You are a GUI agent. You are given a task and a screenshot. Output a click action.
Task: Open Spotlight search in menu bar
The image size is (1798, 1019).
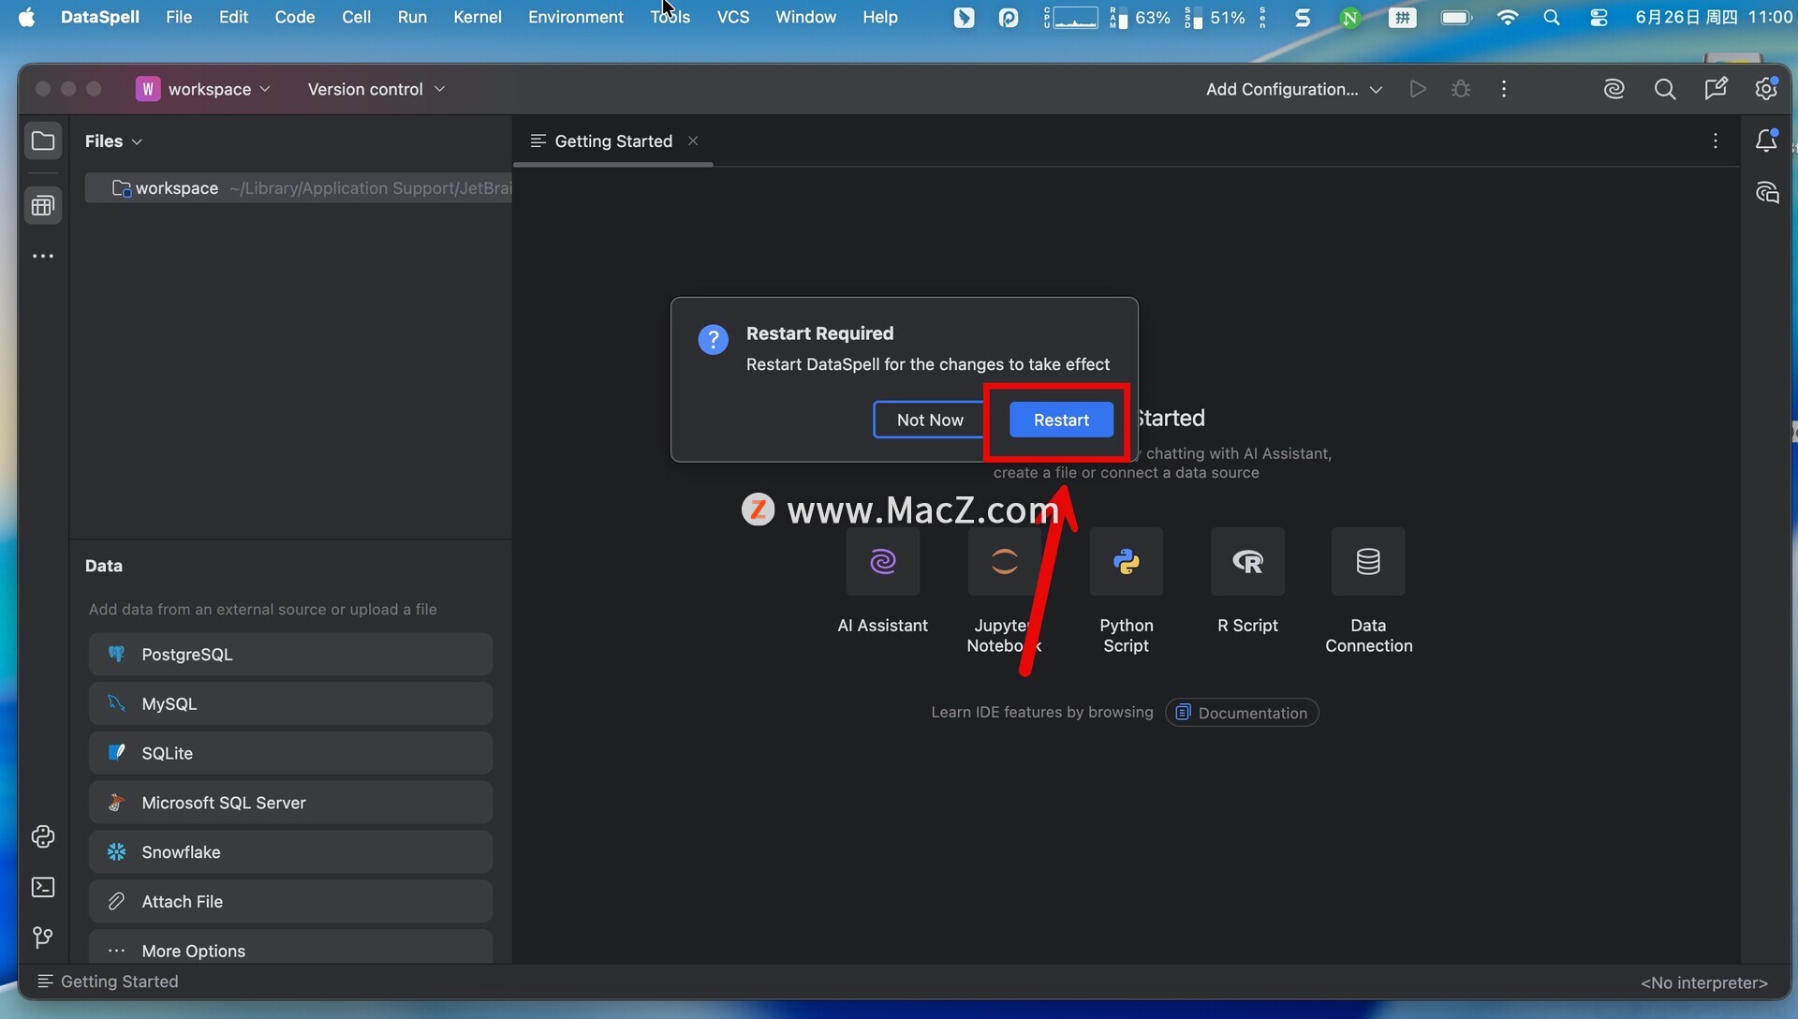1552,17
